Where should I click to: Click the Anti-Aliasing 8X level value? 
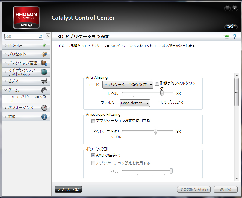point(179,94)
